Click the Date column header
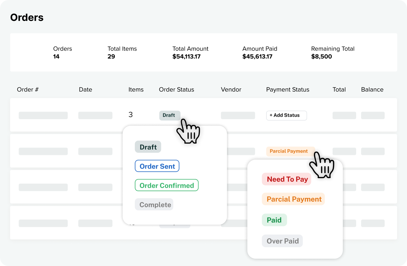 85,89
